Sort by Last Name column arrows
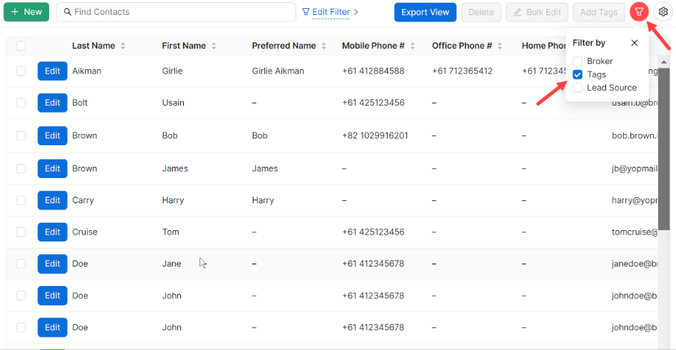The image size is (676, 350). pos(123,46)
